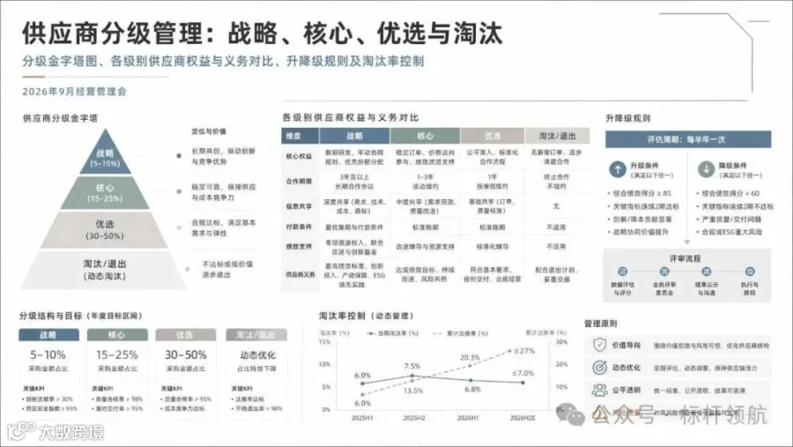Click the 累计达接率 (%) legend entry

tap(460, 333)
